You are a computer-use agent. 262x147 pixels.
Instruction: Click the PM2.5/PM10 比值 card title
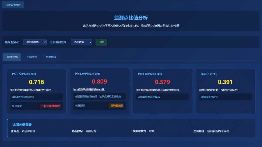(x=24, y=74)
